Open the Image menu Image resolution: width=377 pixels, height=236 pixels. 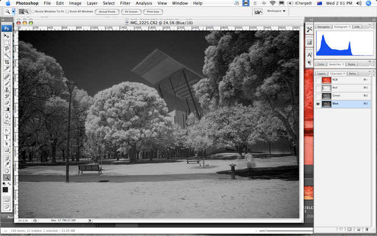pyautogui.click(x=75, y=3)
